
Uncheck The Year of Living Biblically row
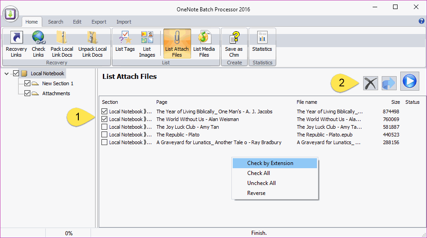(104, 111)
